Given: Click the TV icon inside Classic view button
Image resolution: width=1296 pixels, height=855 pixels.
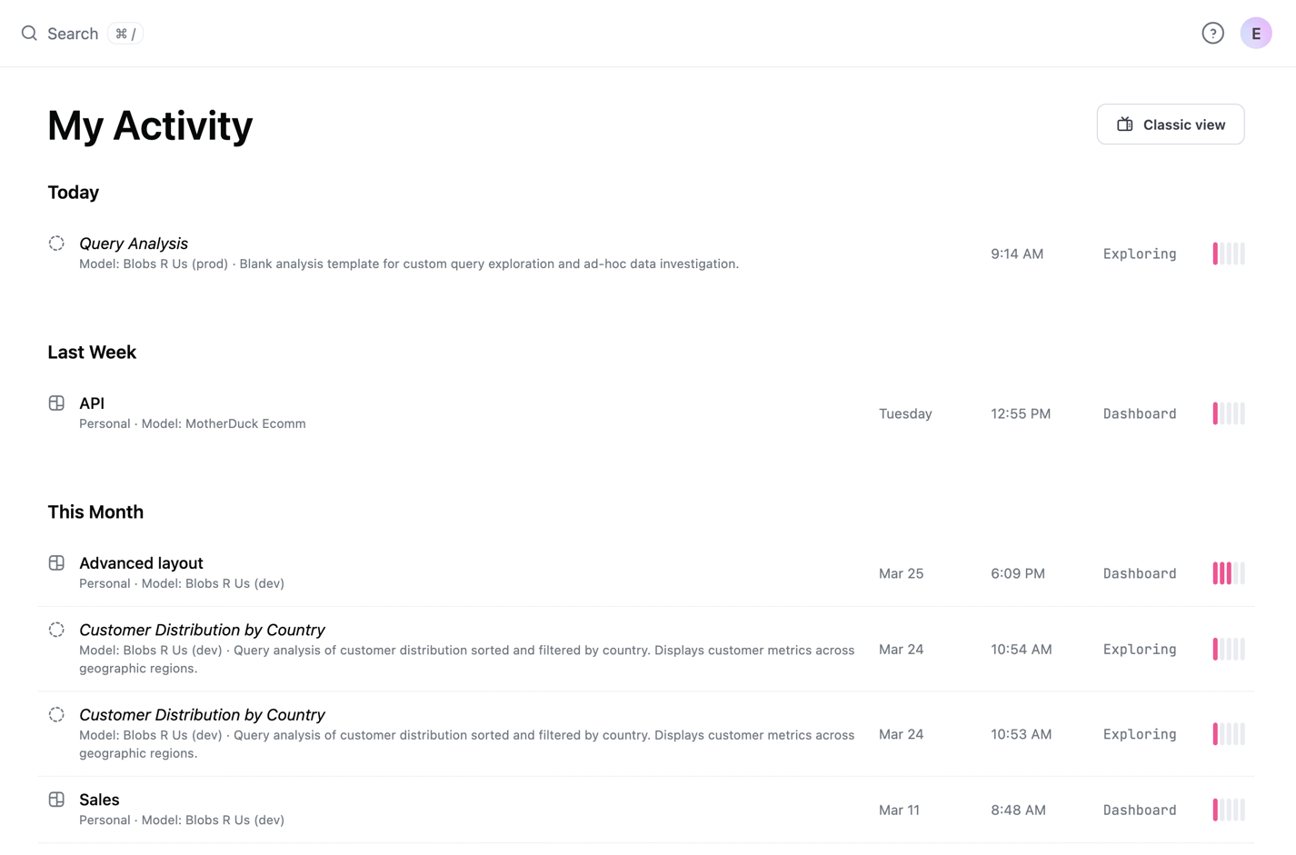Looking at the screenshot, I should 1123,124.
